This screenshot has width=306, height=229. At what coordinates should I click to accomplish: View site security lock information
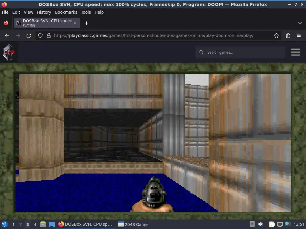coord(49,36)
